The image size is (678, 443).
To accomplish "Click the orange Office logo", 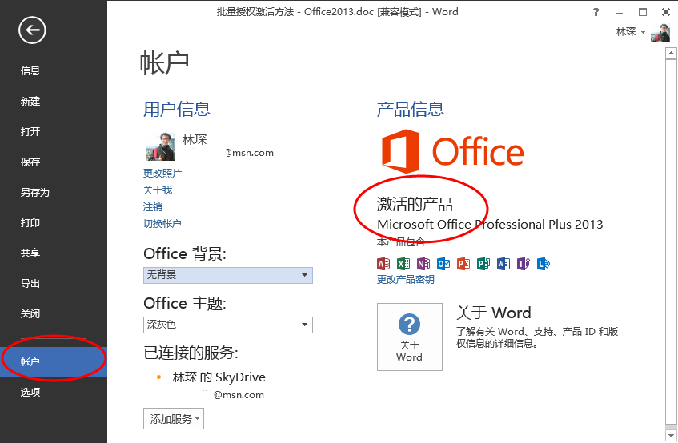I will coord(452,151).
